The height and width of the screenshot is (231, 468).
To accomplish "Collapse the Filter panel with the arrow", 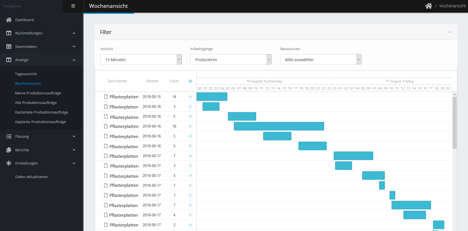I will click(x=450, y=32).
